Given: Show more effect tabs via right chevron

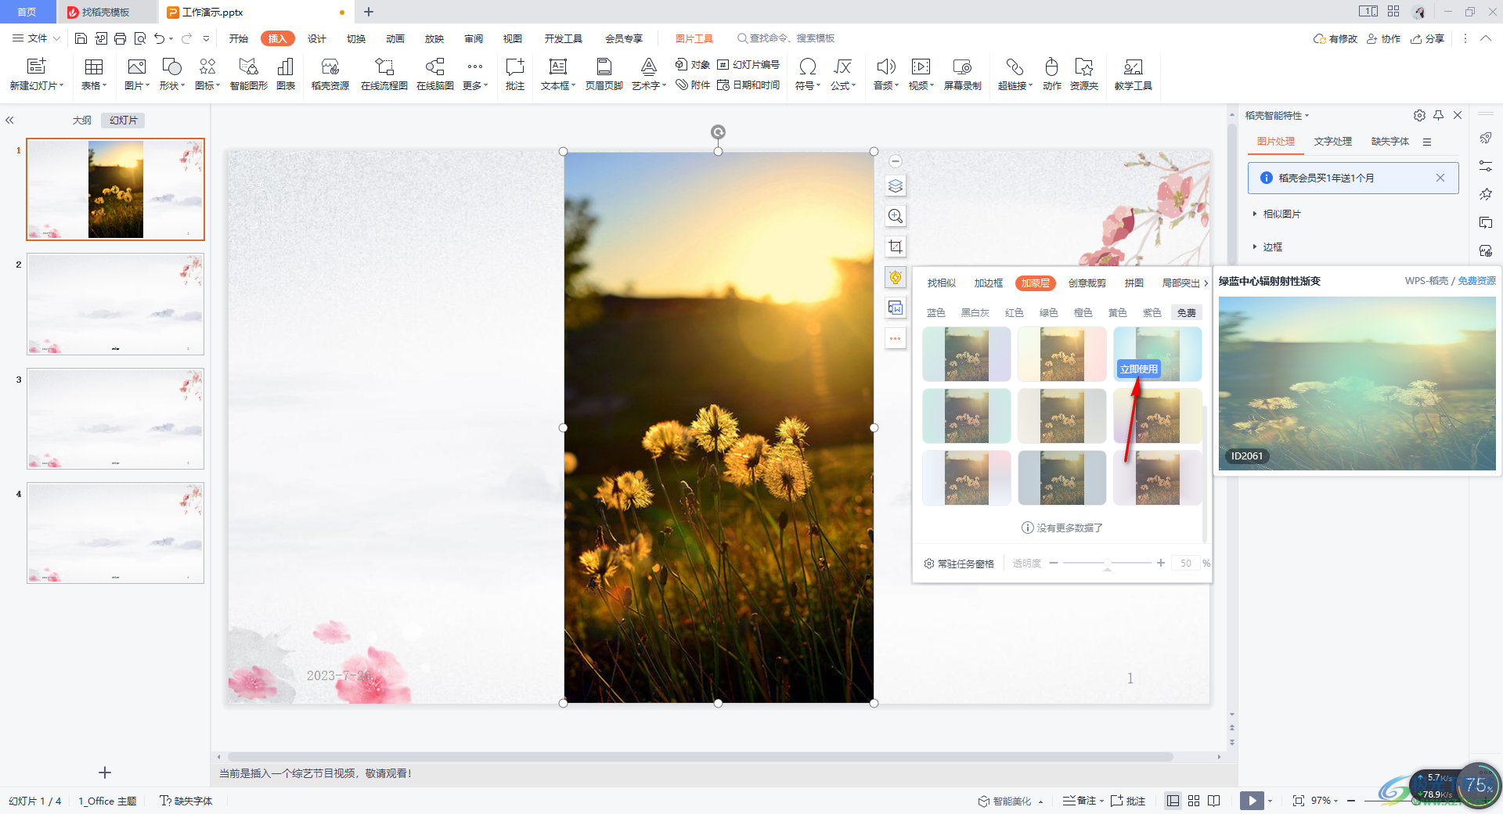Looking at the screenshot, I should [1206, 283].
